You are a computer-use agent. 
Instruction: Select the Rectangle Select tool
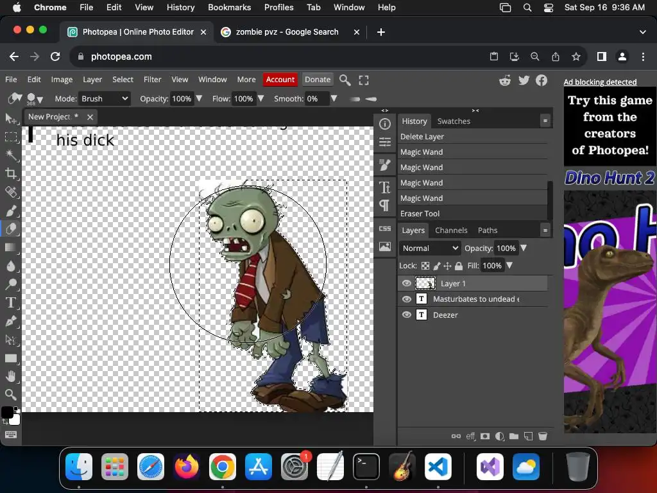tap(11, 137)
